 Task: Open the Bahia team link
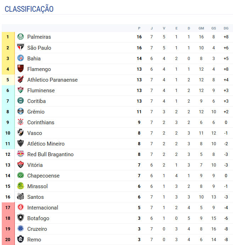click(34, 58)
